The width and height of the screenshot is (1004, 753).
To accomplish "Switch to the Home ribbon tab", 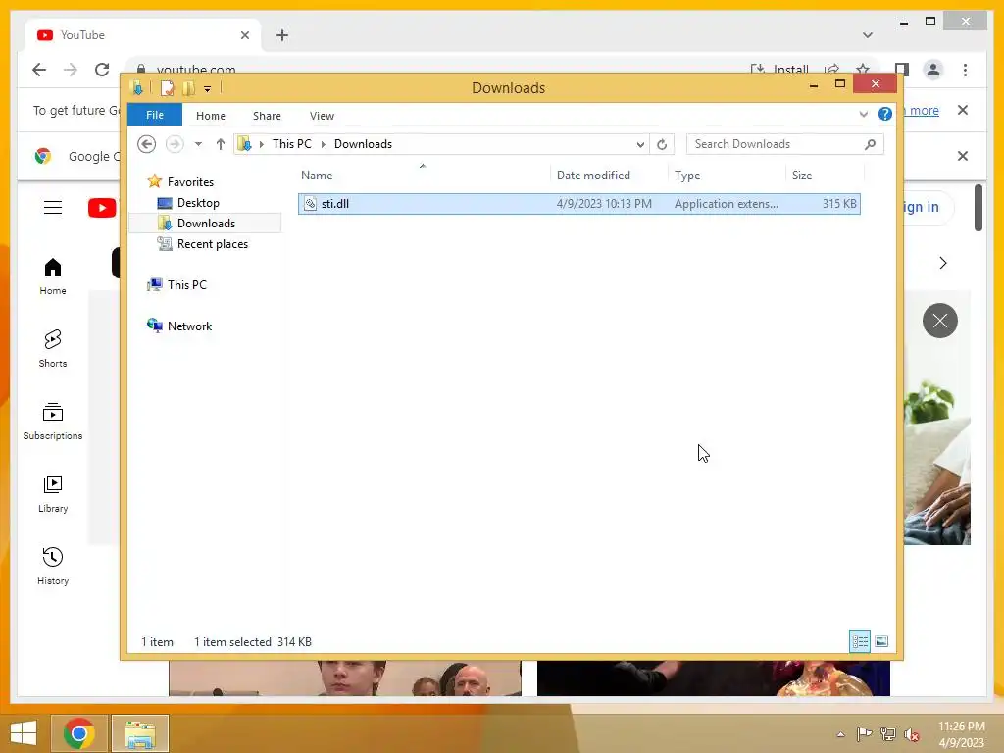I will [x=211, y=116].
